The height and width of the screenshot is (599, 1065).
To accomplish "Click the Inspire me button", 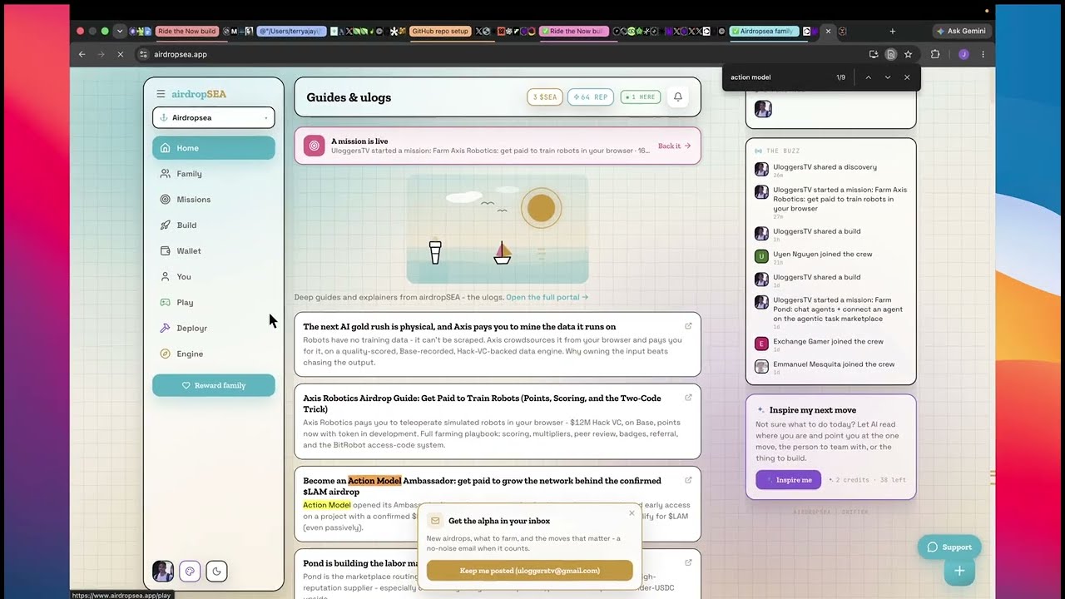I will tap(789, 480).
